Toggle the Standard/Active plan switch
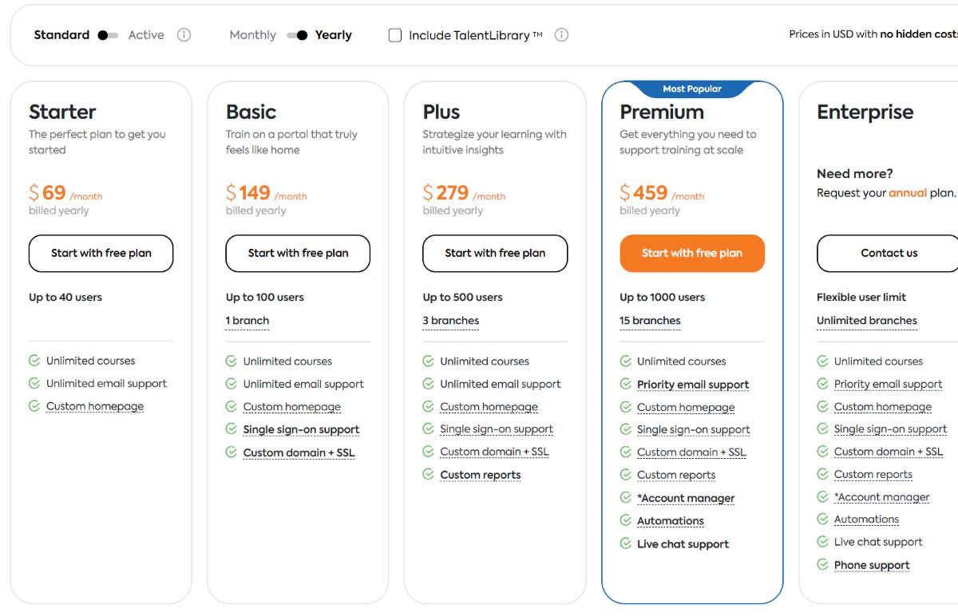The image size is (958, 616). (x=108, y=35)
